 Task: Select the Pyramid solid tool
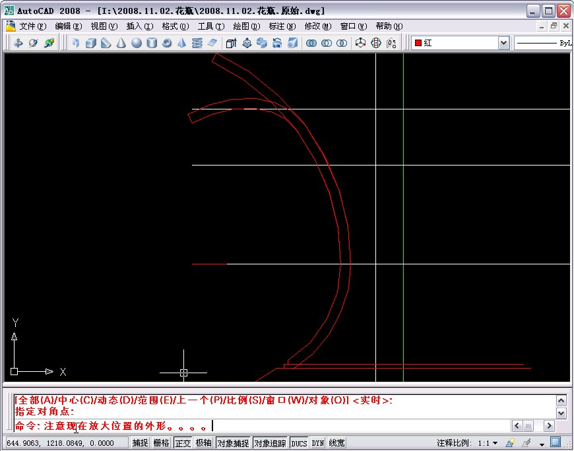pyautogui.click(x=182, y=43)
